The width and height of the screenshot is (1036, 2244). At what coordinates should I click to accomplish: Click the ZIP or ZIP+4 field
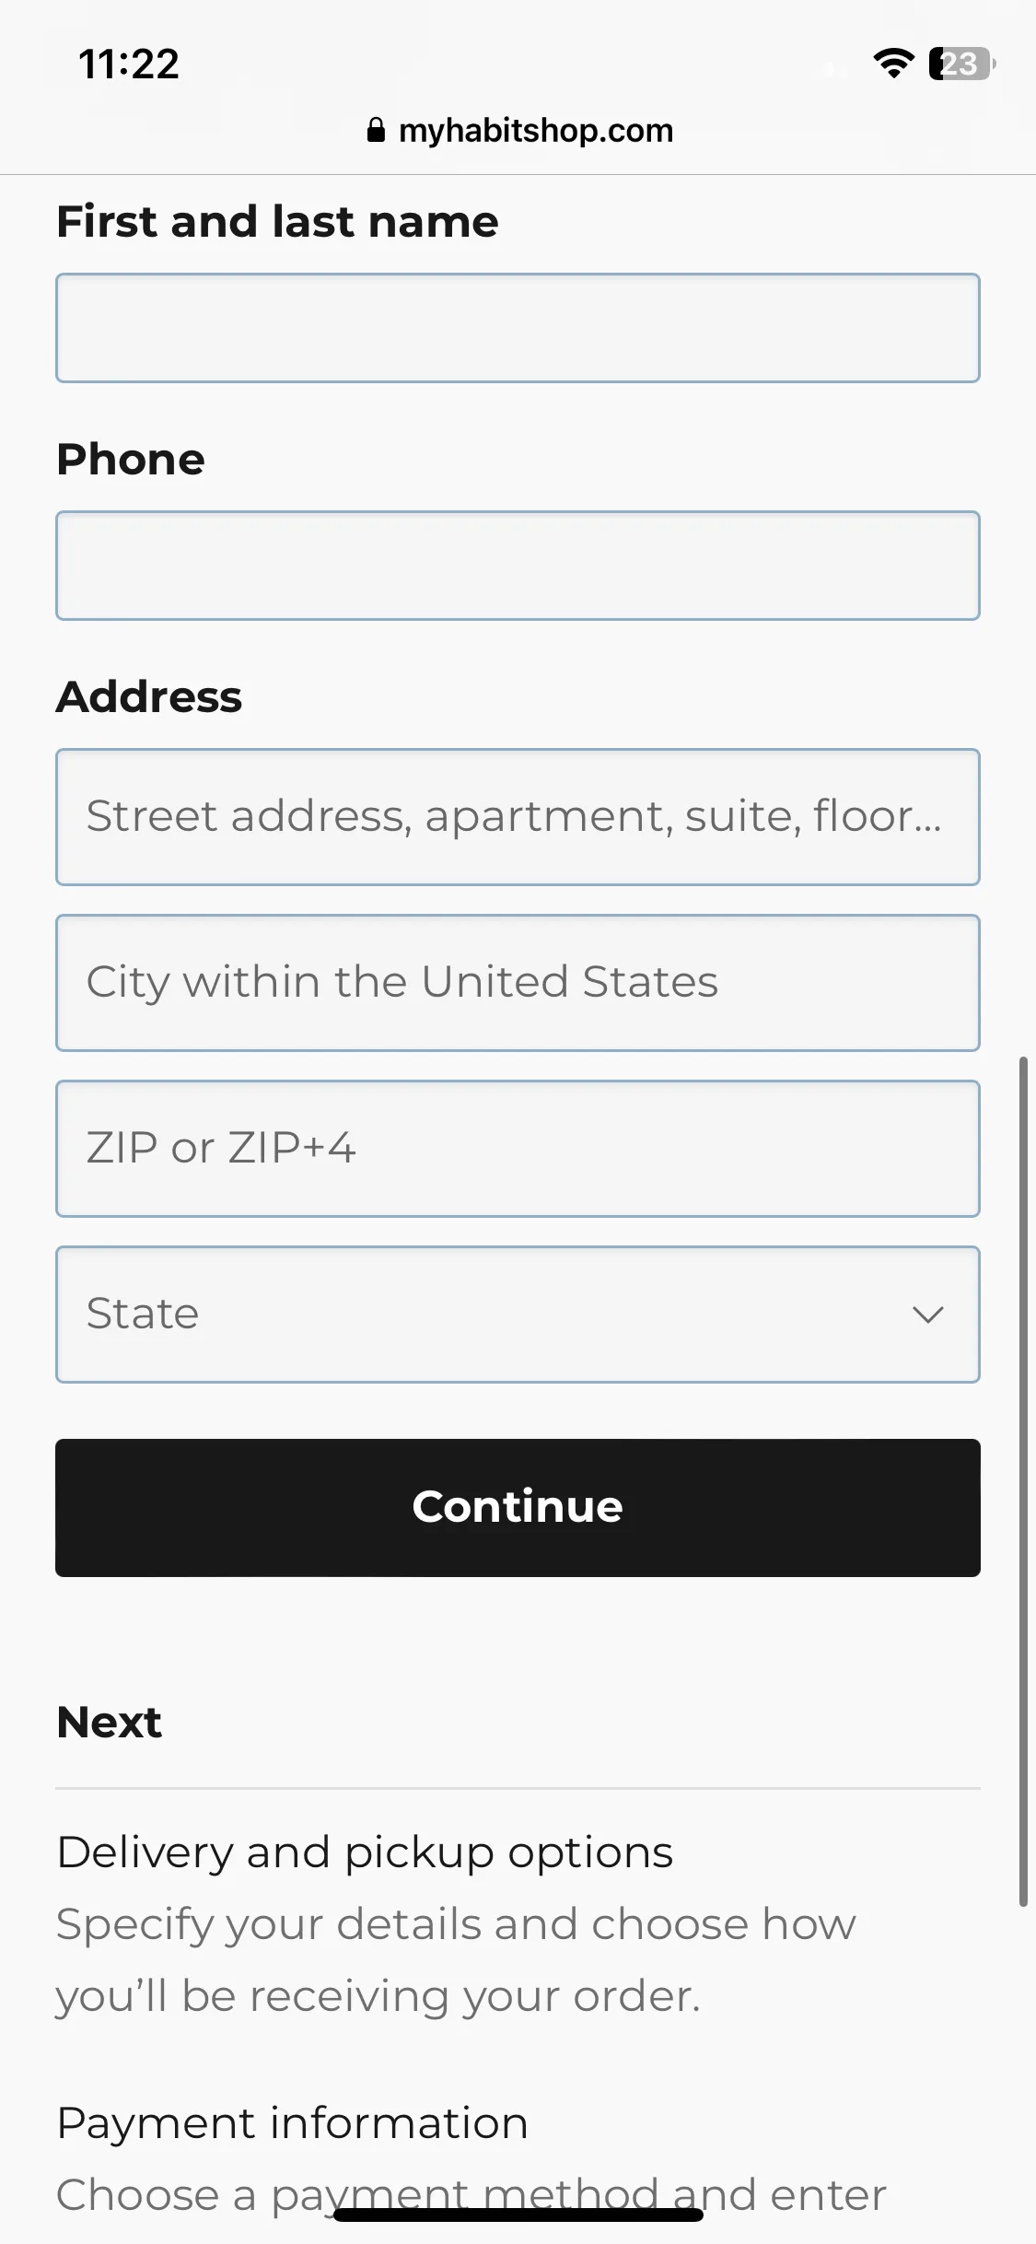(x=518, y=1149)
